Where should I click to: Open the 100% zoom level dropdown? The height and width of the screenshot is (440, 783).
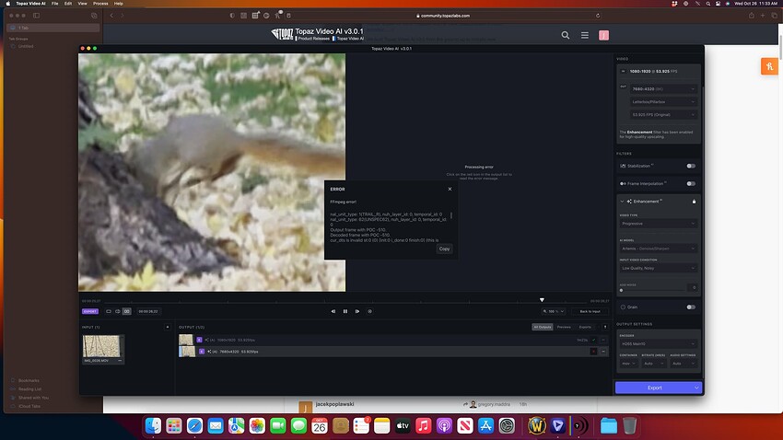554,311
